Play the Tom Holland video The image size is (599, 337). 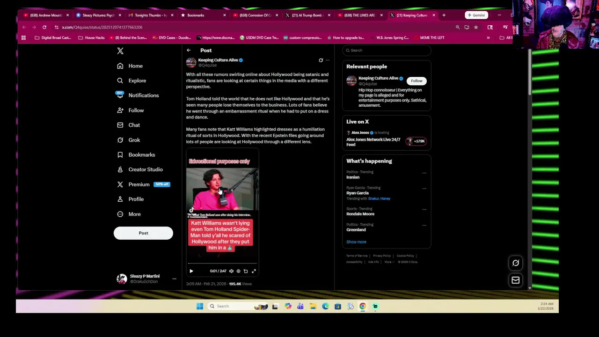191,271
